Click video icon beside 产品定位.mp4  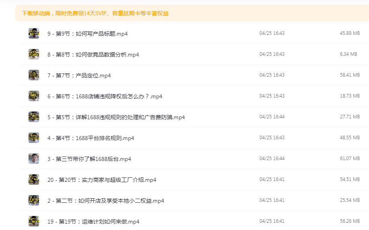click(34, 75)
